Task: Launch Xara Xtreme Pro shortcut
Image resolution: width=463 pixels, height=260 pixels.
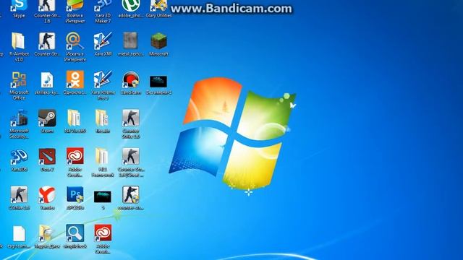Action: coord(103,85)
